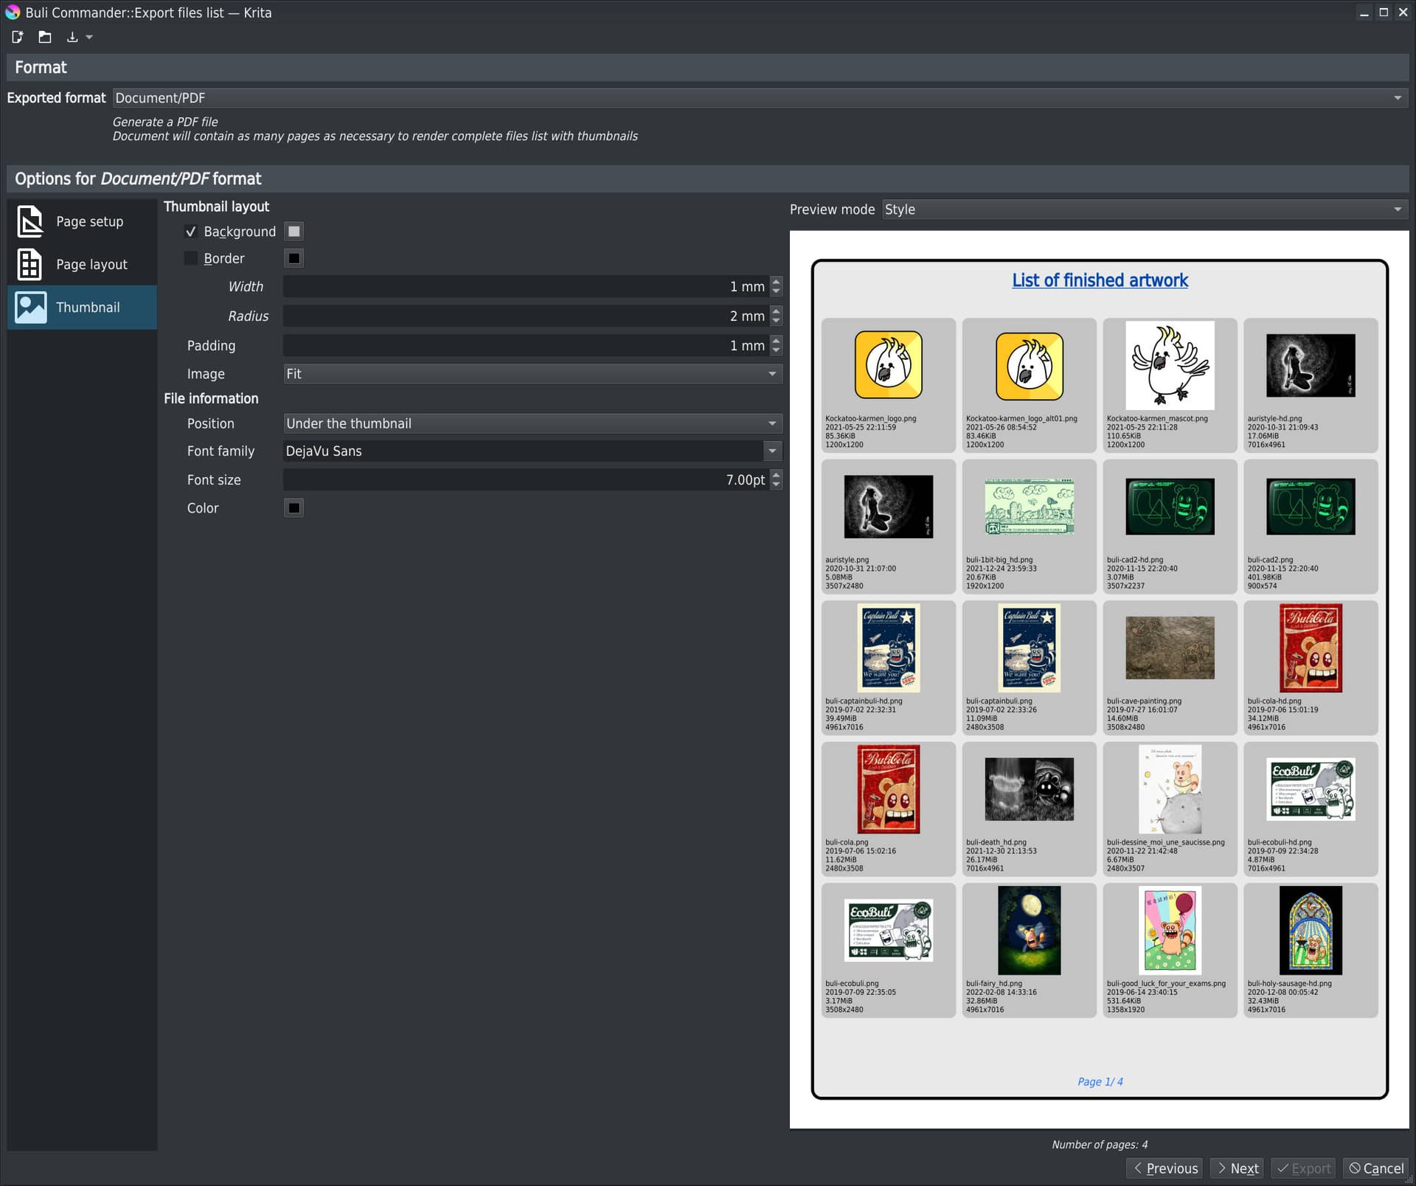Click the Cancel button

point(1376,1168)
